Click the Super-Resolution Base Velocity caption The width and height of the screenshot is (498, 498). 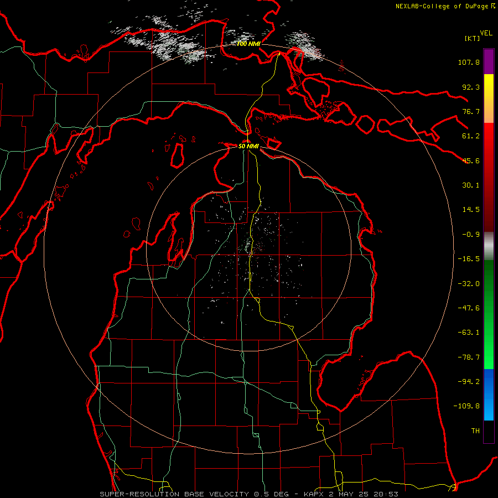click(x=249, y=494)
